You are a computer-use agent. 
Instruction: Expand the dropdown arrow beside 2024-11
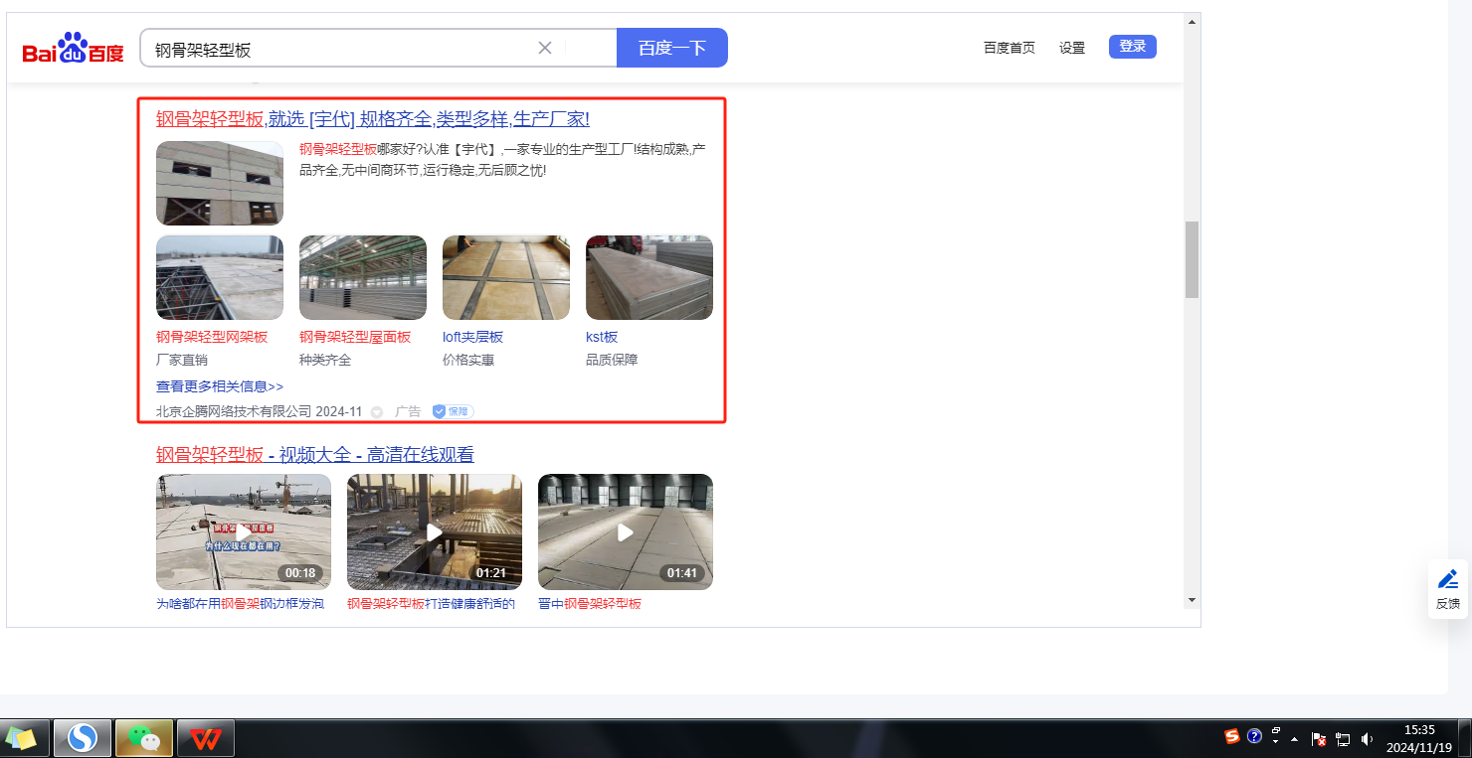(x=377, y=412)
